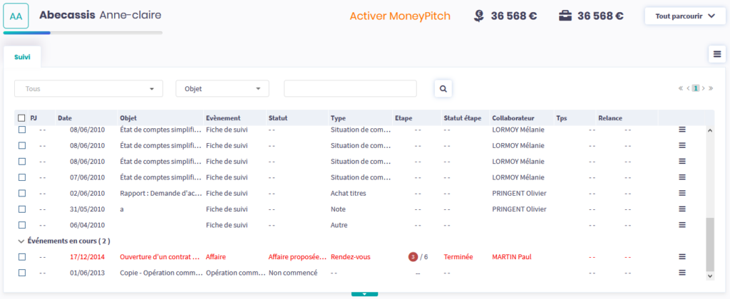Click the briefcase amount icon
The image size is (730, 299).
[x=565, y=16]
